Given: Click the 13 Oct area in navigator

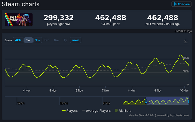Looking at the screenshot, I should click(21, 103).
